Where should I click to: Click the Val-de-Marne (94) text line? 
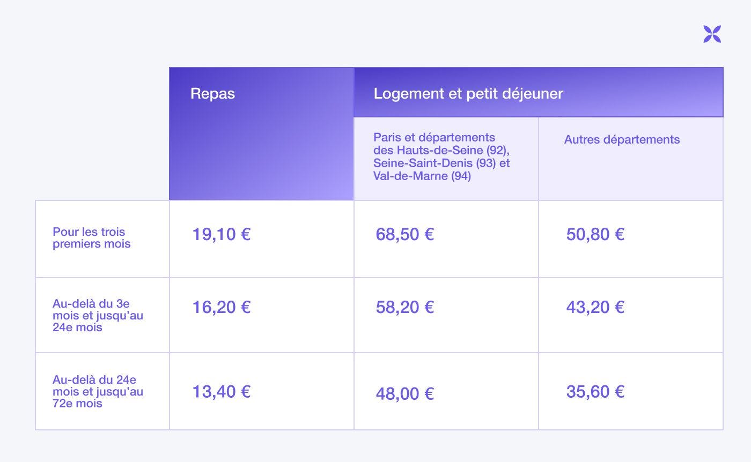tap(422, 176)
